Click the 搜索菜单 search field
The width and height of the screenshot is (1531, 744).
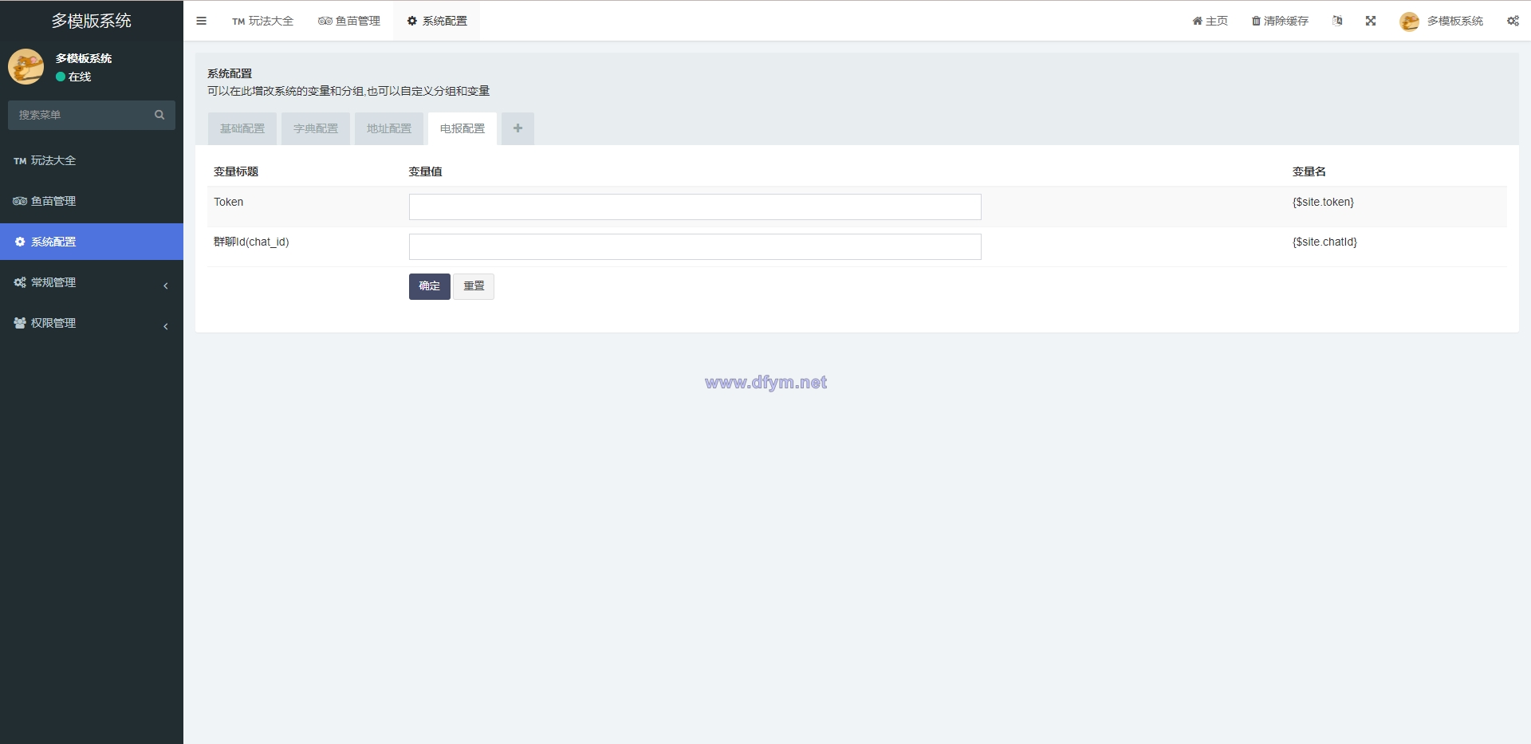80,115
